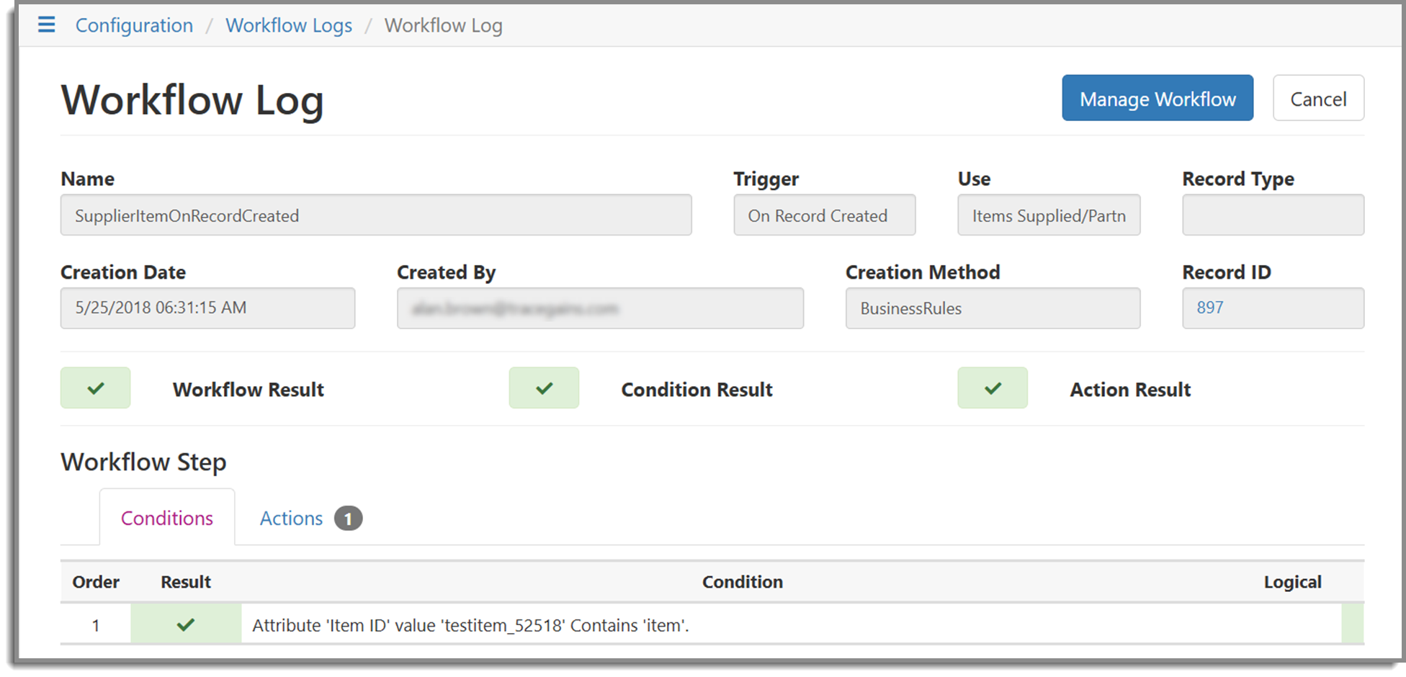Click the Action Result checkmark indicator
The height and width of the screenshot is (677, 1406).
pos(993,388)
